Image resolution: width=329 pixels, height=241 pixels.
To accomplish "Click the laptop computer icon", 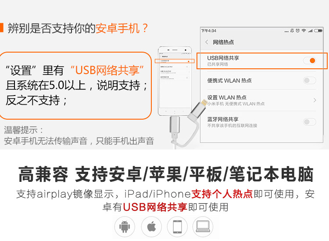I will tap(203, 227).
